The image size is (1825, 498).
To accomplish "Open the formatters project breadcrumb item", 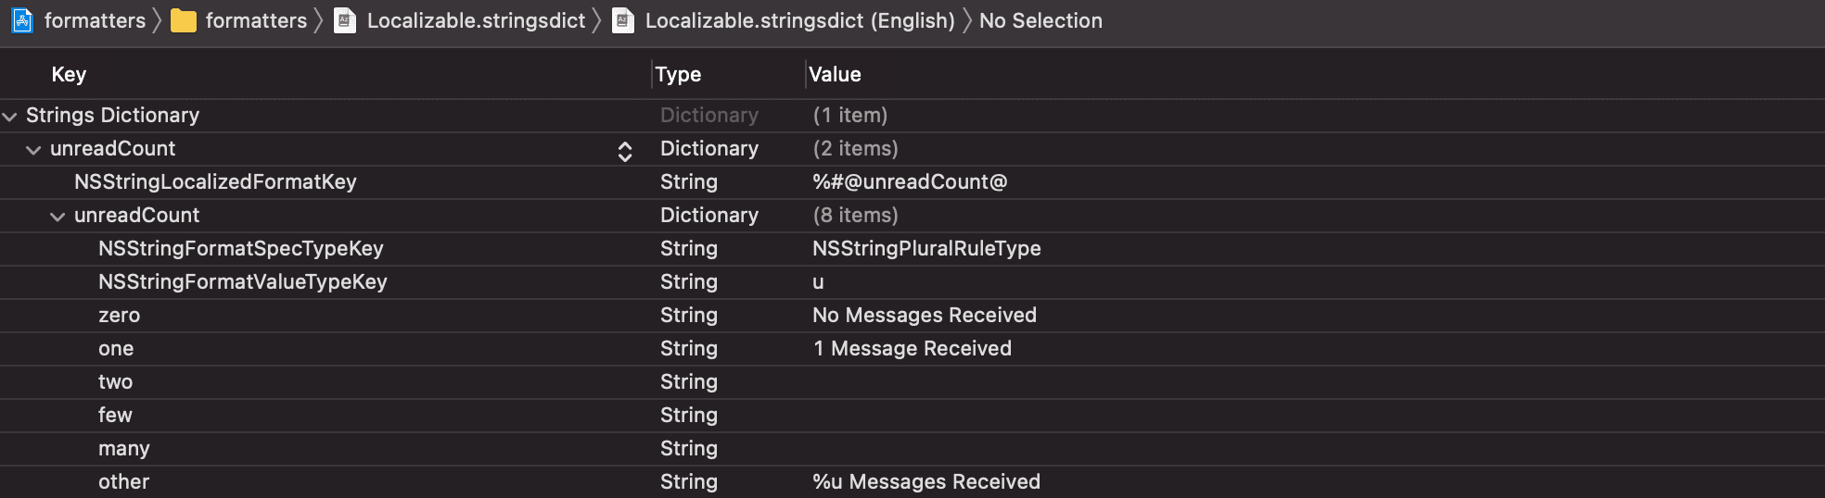I will [95, 20].
